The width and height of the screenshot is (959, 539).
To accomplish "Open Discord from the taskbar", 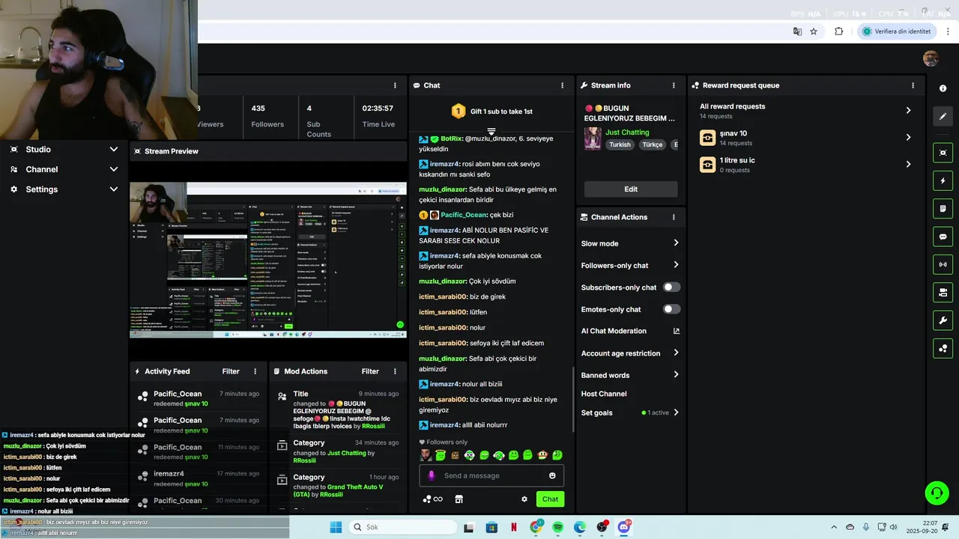I will 624,527.
